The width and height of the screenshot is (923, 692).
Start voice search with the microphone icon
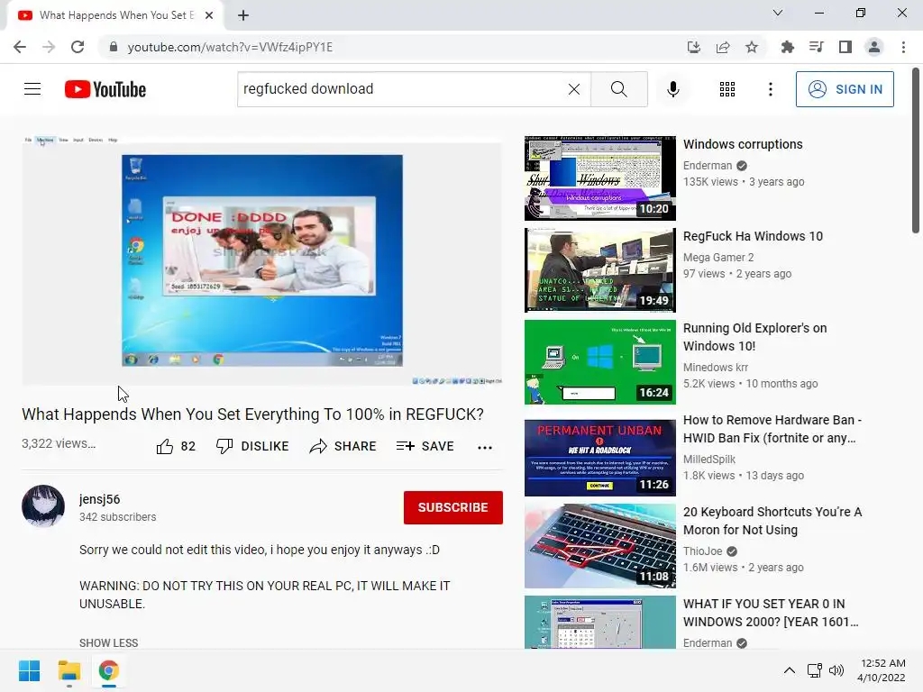coord(672,89)
